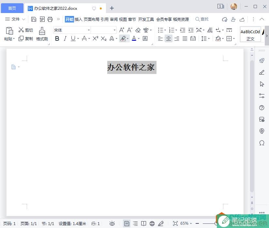The width and height of the screenshot is (269, 228).
Task: Apply subscript X₂ formatting
Action: 103,38
